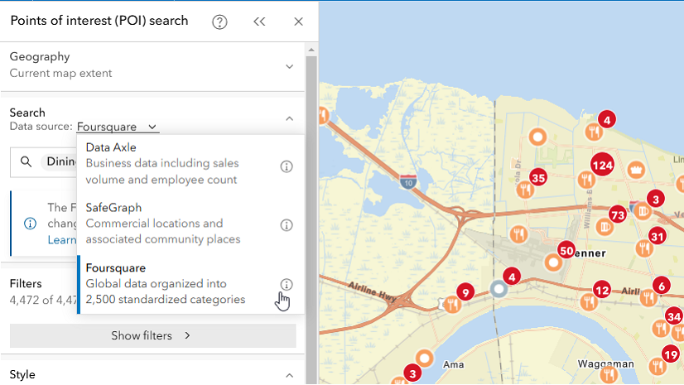Open info for Data Axle source
The height and width of the screenshot is (385, 684).
287,166
